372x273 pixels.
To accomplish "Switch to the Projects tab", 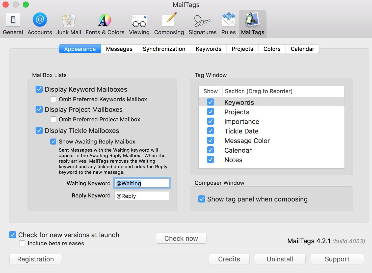I will 243,49.
